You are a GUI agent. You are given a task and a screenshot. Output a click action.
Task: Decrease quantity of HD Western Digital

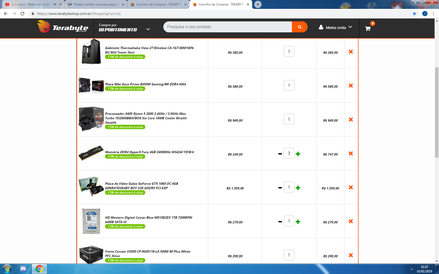[280, 222]
